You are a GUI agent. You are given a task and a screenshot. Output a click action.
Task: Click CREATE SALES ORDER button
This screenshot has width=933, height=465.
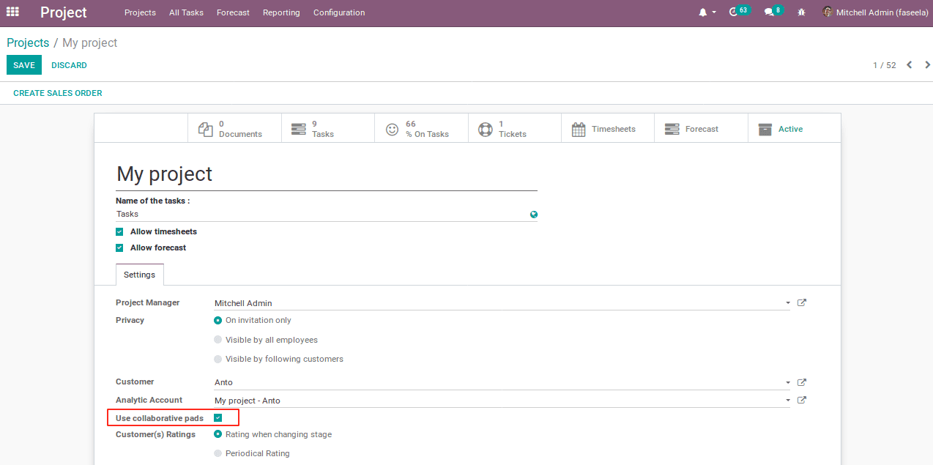(58, 93)
